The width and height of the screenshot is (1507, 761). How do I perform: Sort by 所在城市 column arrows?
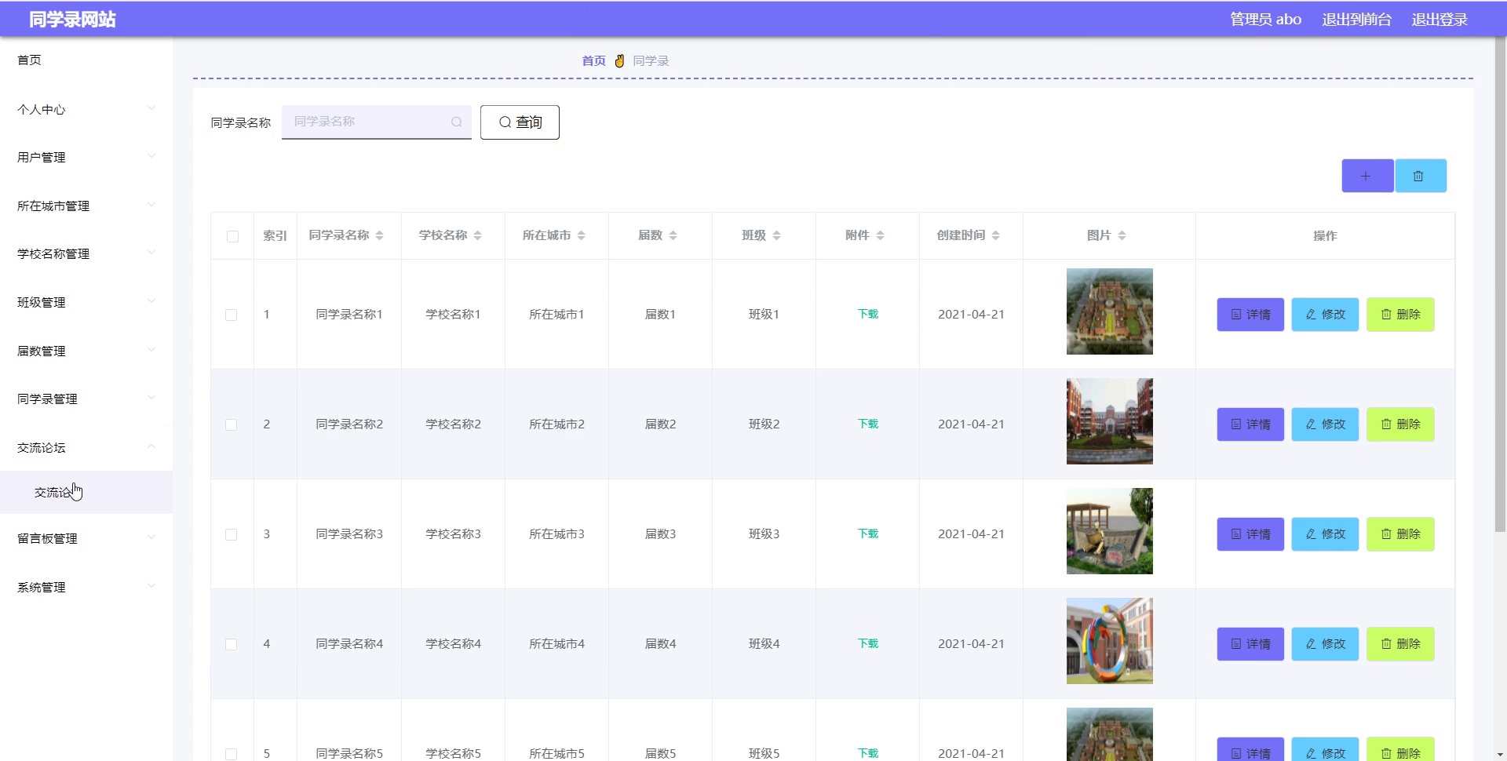581,235
